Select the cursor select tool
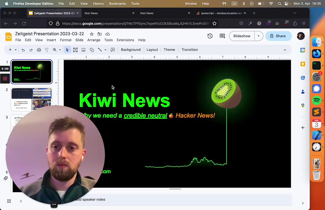The width and height of the screenshot is (325, 210). pos(67,50)
